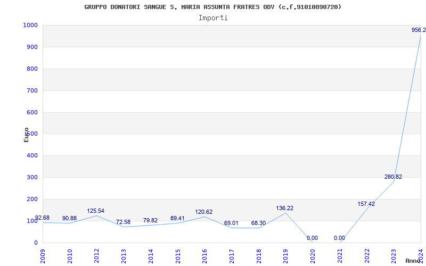Click the 956.2 data label for 2024

[x=419, y=30]
